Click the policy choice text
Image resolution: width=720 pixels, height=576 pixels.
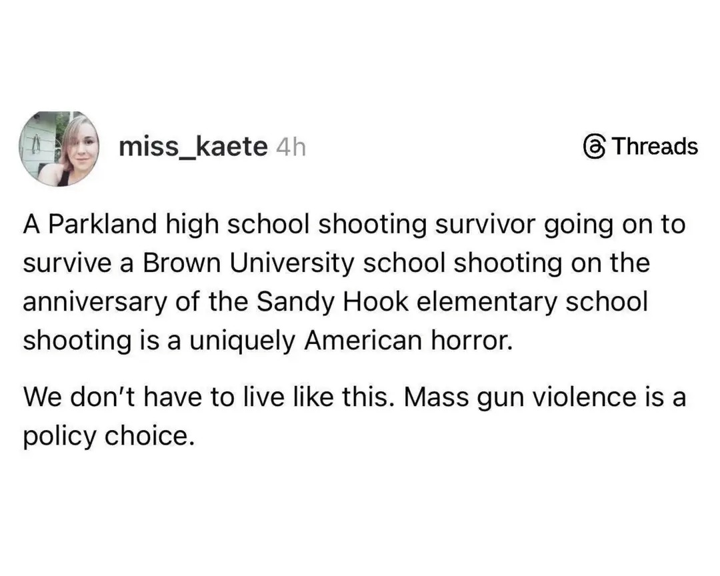click(108, 436)
